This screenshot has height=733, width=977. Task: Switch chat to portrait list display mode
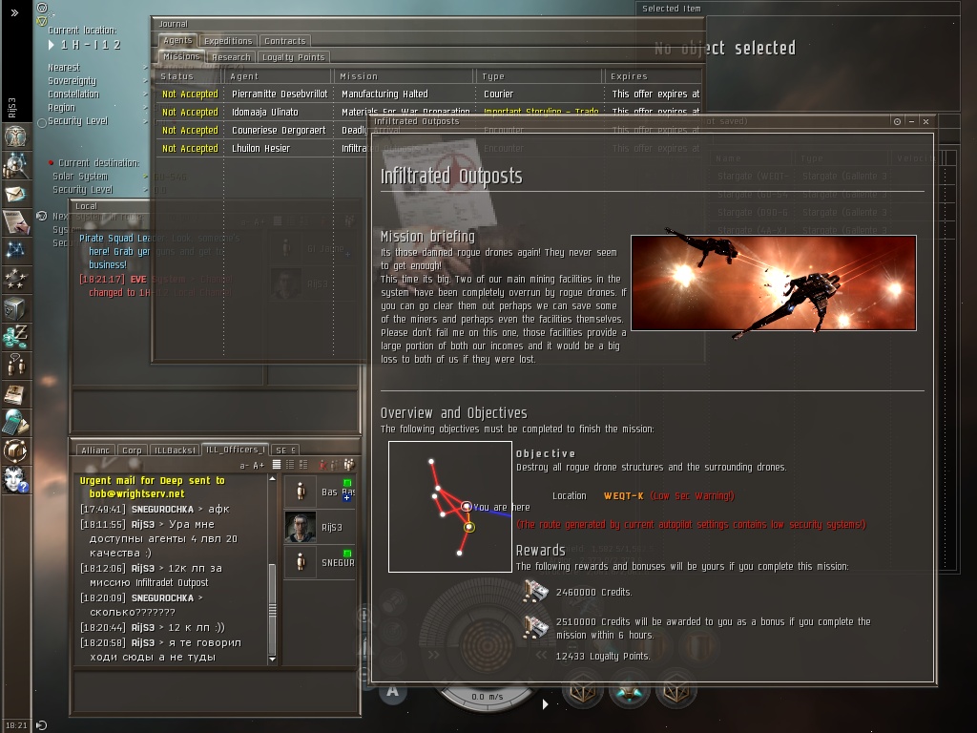tap(303, 465)
